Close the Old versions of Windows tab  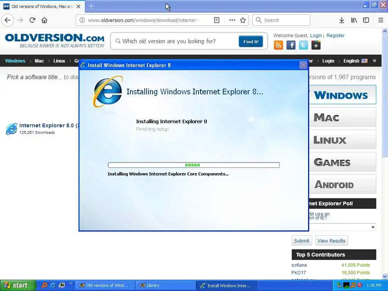pyautogui.click(x=78, y=6)
